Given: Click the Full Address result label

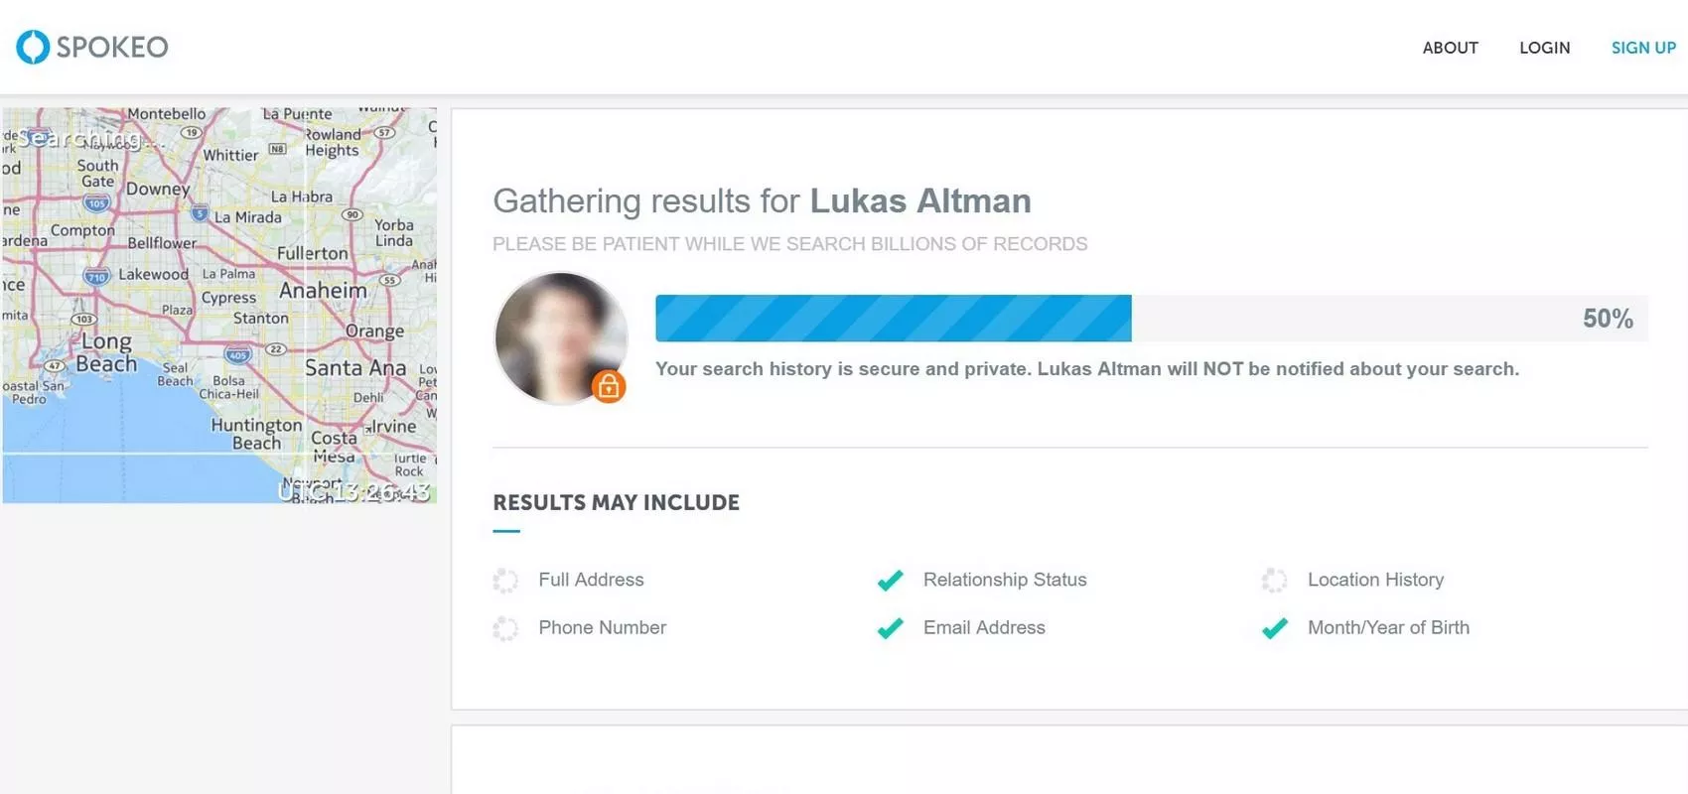Looking at the screenshot, I should [591, 580].
